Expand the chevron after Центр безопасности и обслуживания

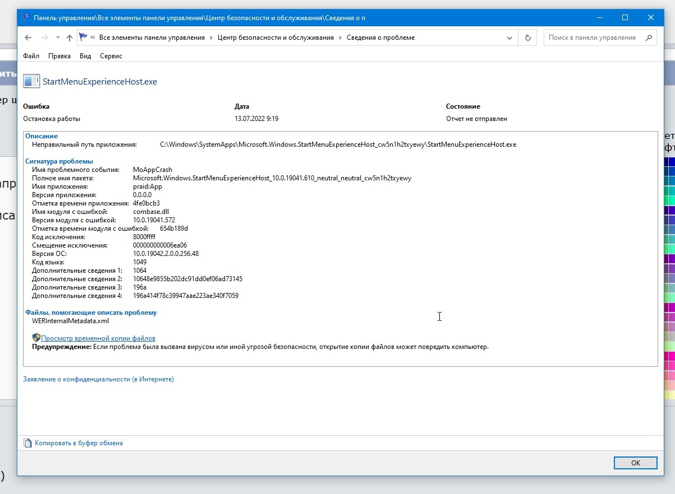tap(340, 38)
